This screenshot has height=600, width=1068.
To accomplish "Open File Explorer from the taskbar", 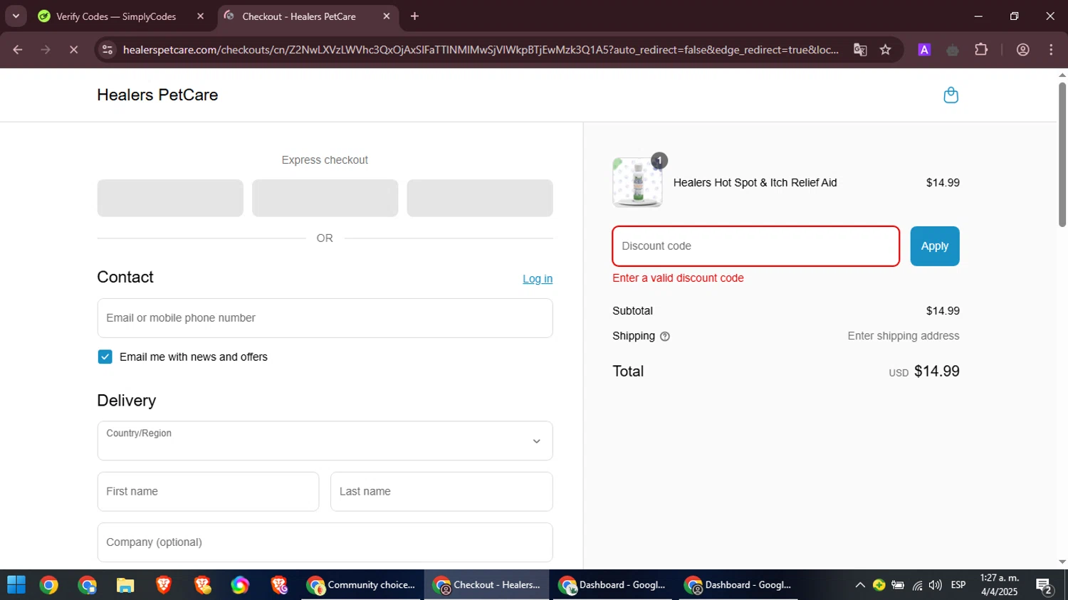I will 125,585.
